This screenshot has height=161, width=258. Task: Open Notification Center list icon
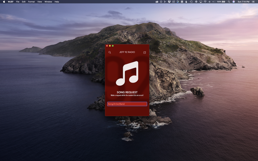pyautogui.click(x=253, y=2)
